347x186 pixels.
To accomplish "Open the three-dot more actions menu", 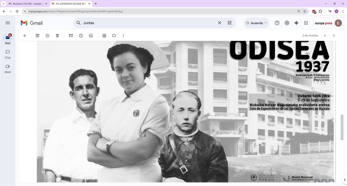I will point(123,35).
